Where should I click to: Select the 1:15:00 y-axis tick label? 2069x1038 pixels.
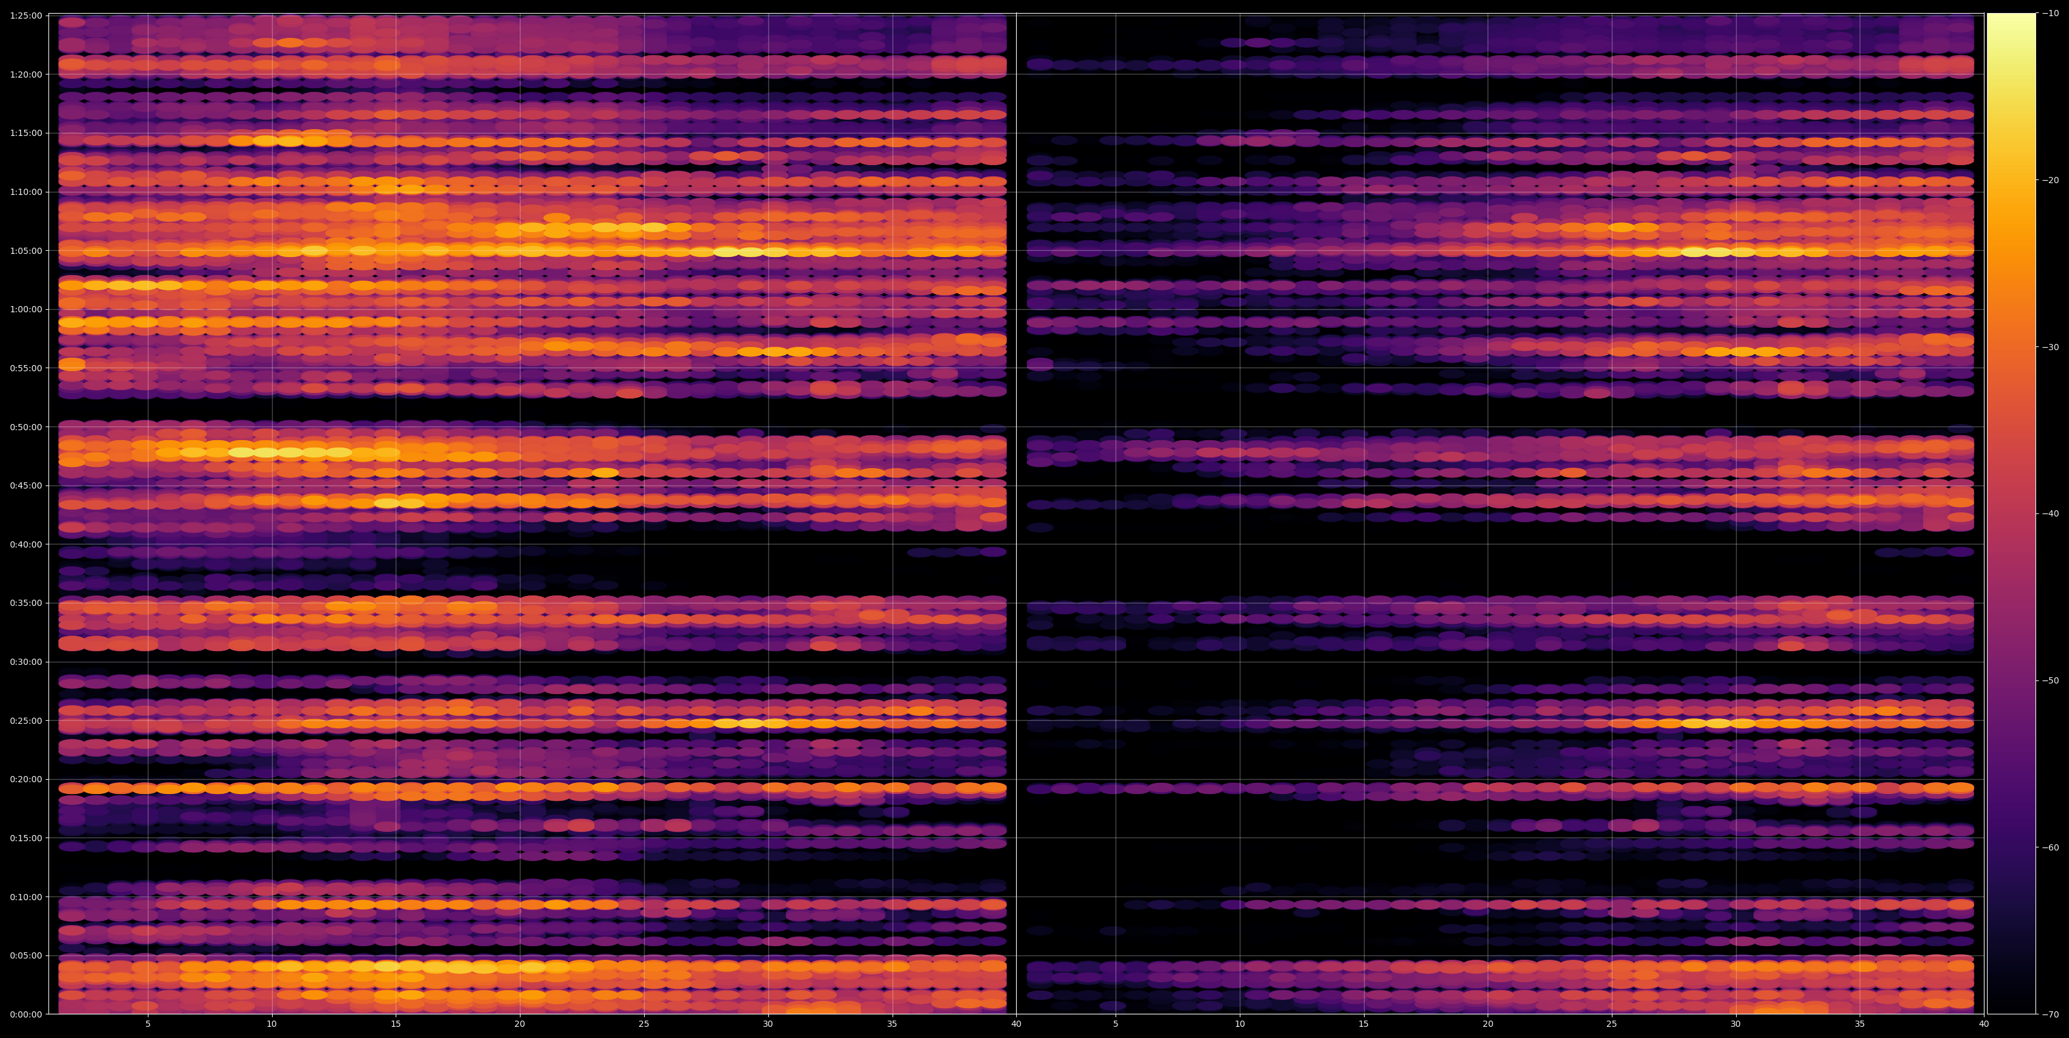[x=25, y=133]
